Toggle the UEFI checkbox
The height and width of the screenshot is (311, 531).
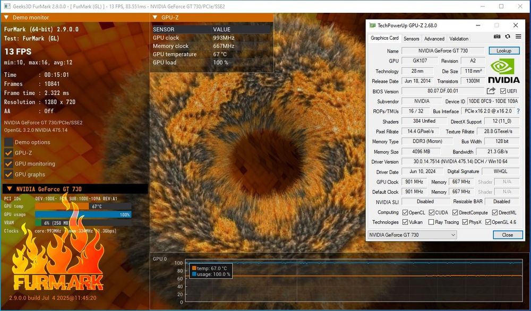(503, 91)
